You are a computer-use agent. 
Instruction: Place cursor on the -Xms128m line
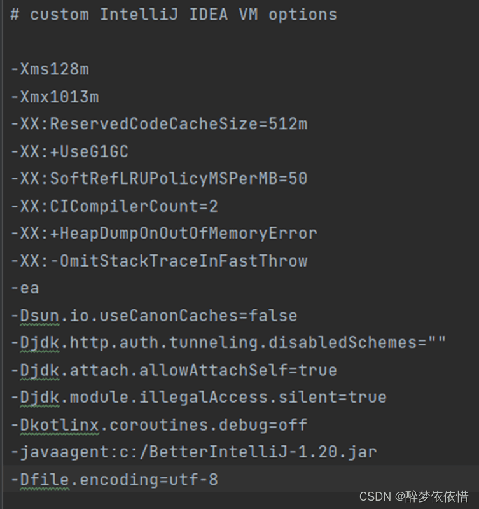(50, 69)
